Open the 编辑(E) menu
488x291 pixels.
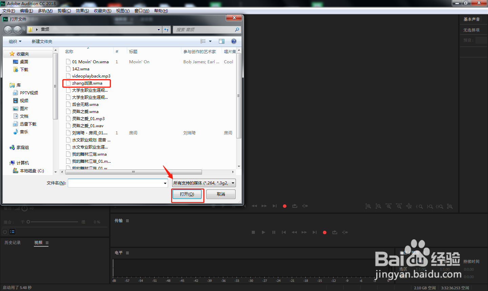pos(26,11)
